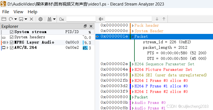This screenshot has height=110, width=213.
Task: Open dropdown arrow beside the save icon
Action: (x=26, y=19)
